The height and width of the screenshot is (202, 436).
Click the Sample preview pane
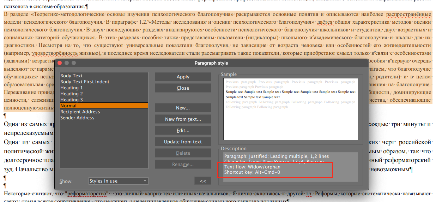click(x=291, y=109)
